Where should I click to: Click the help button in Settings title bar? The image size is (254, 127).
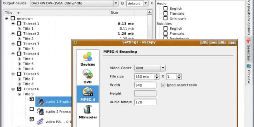(204, 43)
